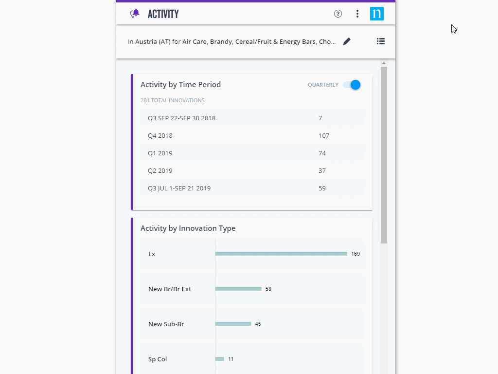Open the three-dot more options menu

pyautogui.click(x=357, y=14)
